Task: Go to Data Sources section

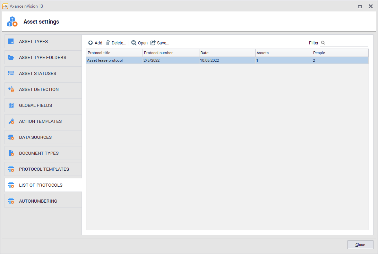Action: click(35, 137)
